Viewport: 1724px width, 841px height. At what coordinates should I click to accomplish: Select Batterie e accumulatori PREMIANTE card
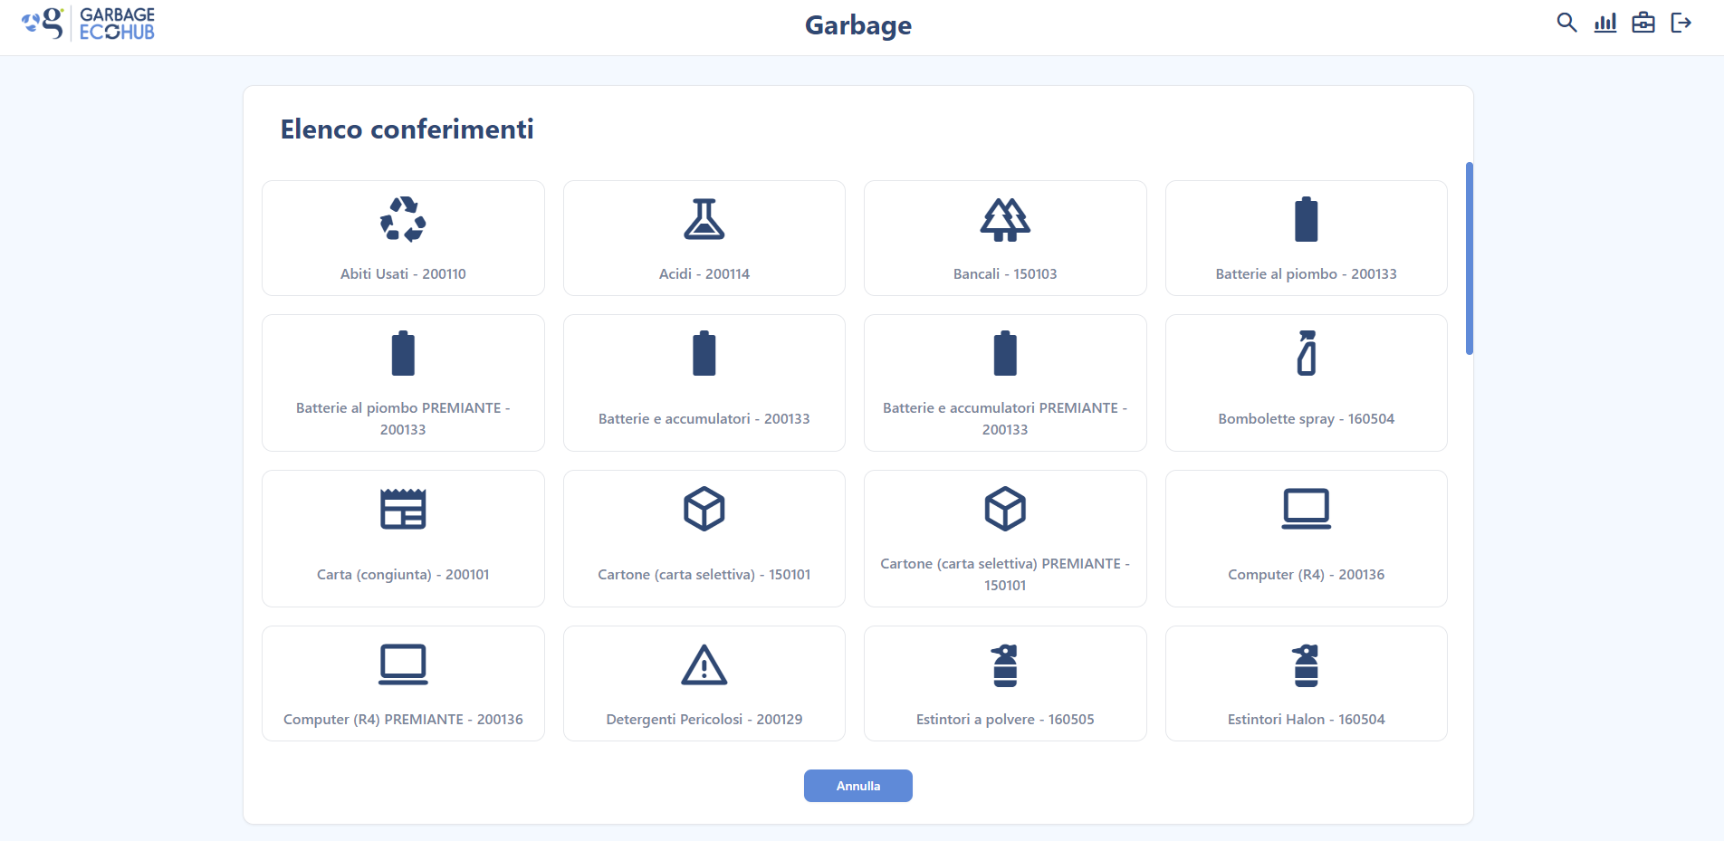[1005, 383]
